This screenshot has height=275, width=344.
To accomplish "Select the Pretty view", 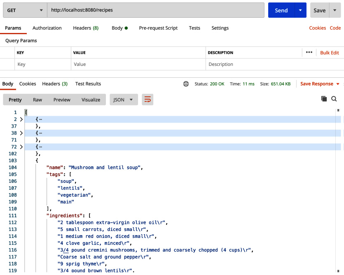I will (x=15, y=100).
